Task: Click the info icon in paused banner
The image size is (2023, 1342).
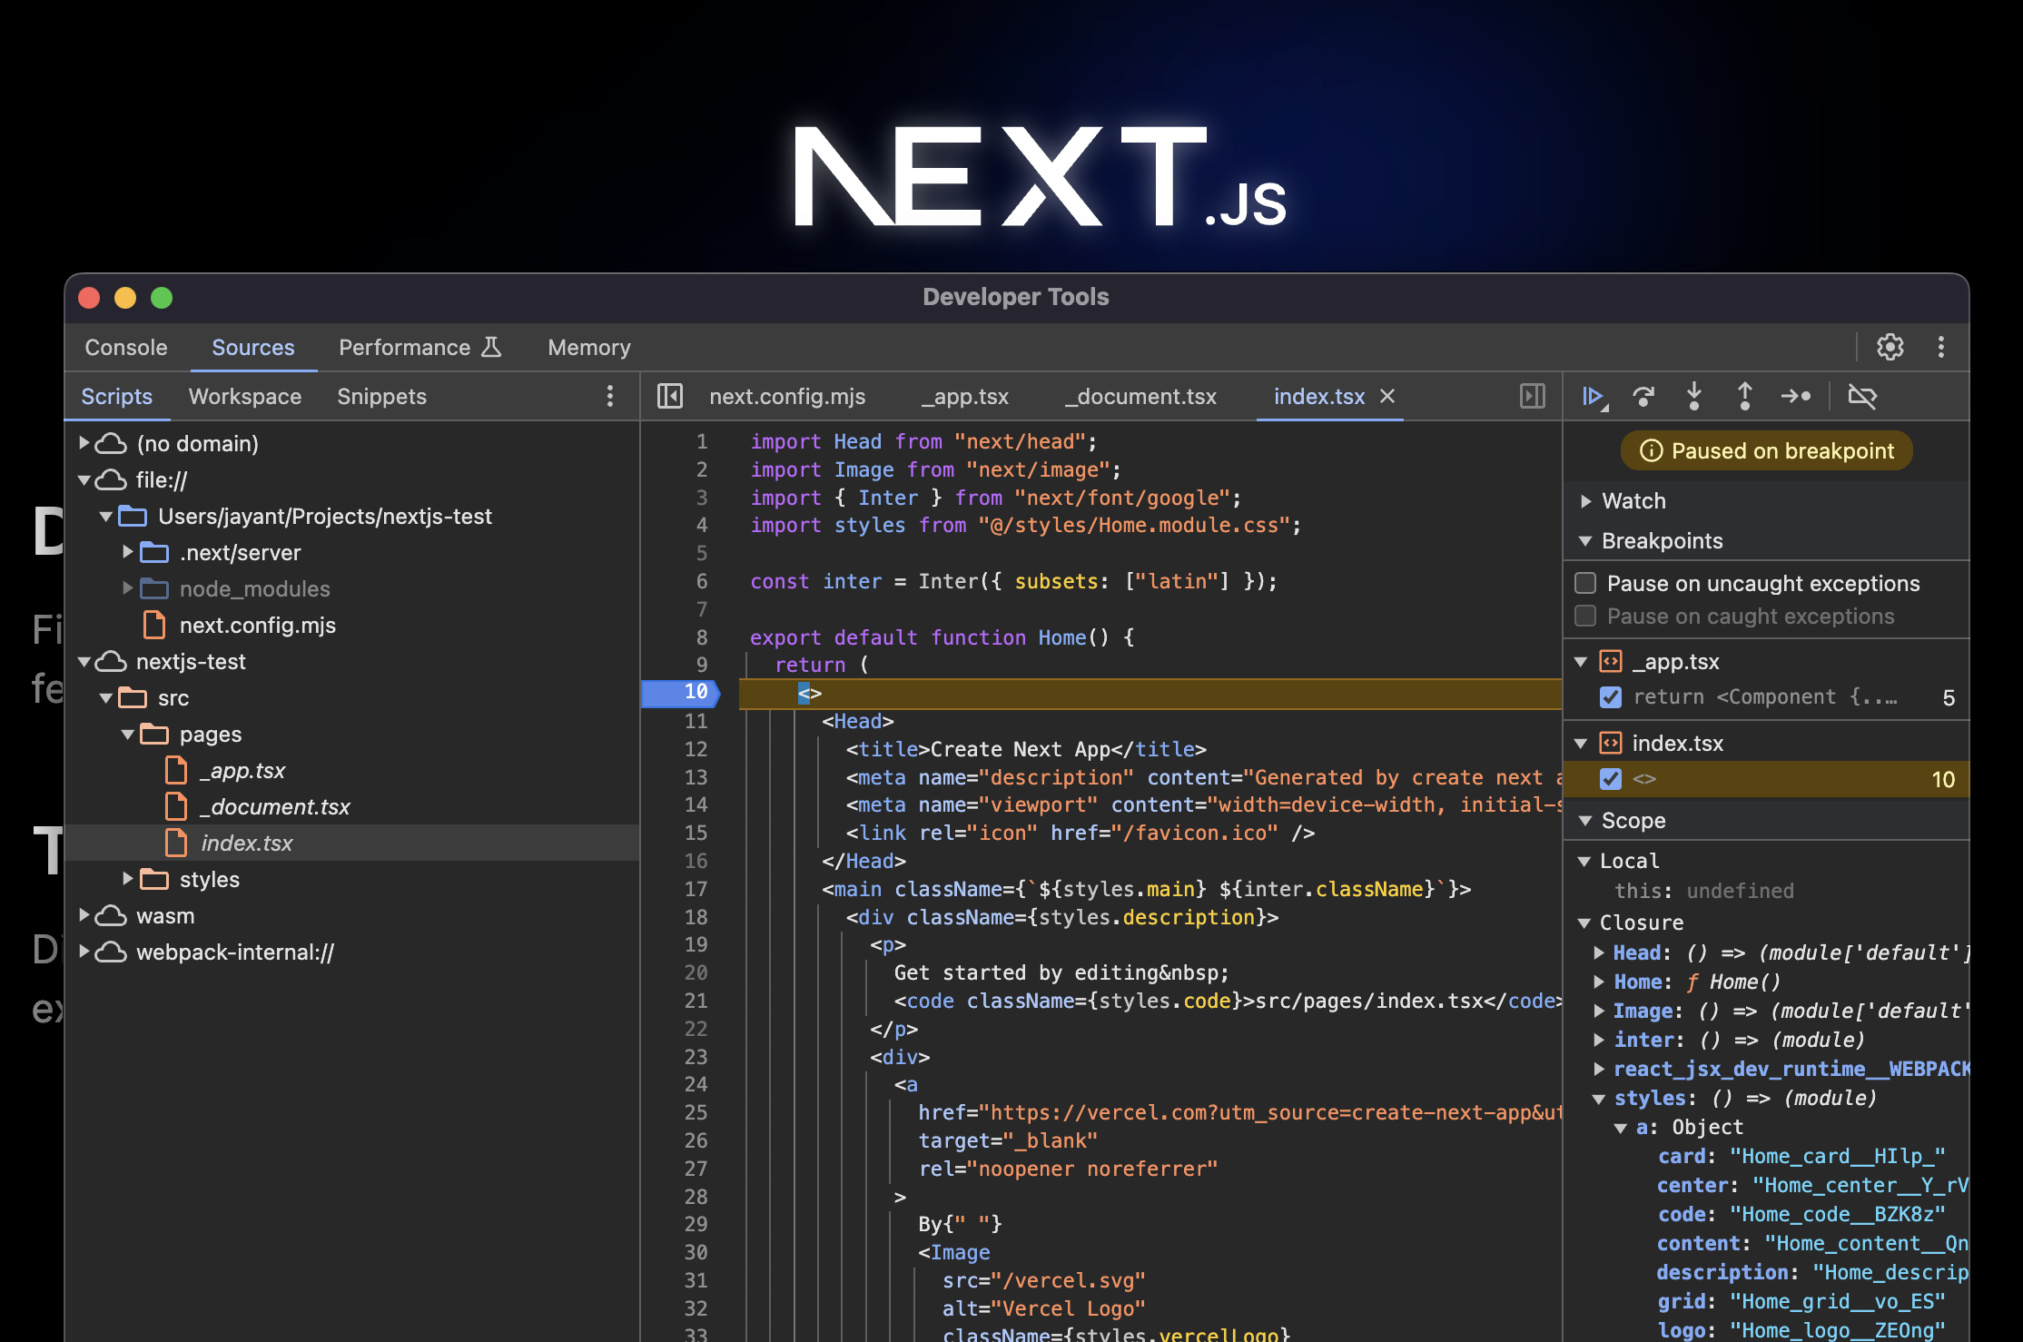Action: tap(1652, 451)
